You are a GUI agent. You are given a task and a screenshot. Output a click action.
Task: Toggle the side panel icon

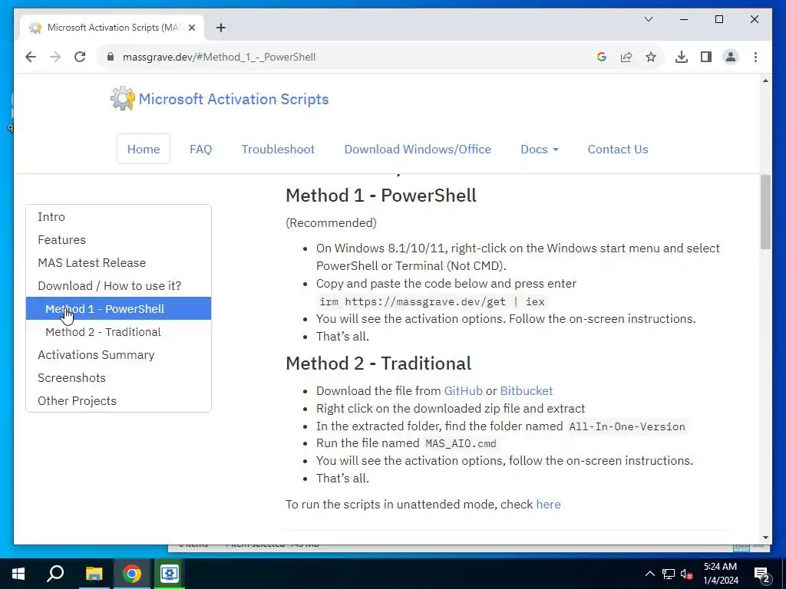click(x=706, y=57)
